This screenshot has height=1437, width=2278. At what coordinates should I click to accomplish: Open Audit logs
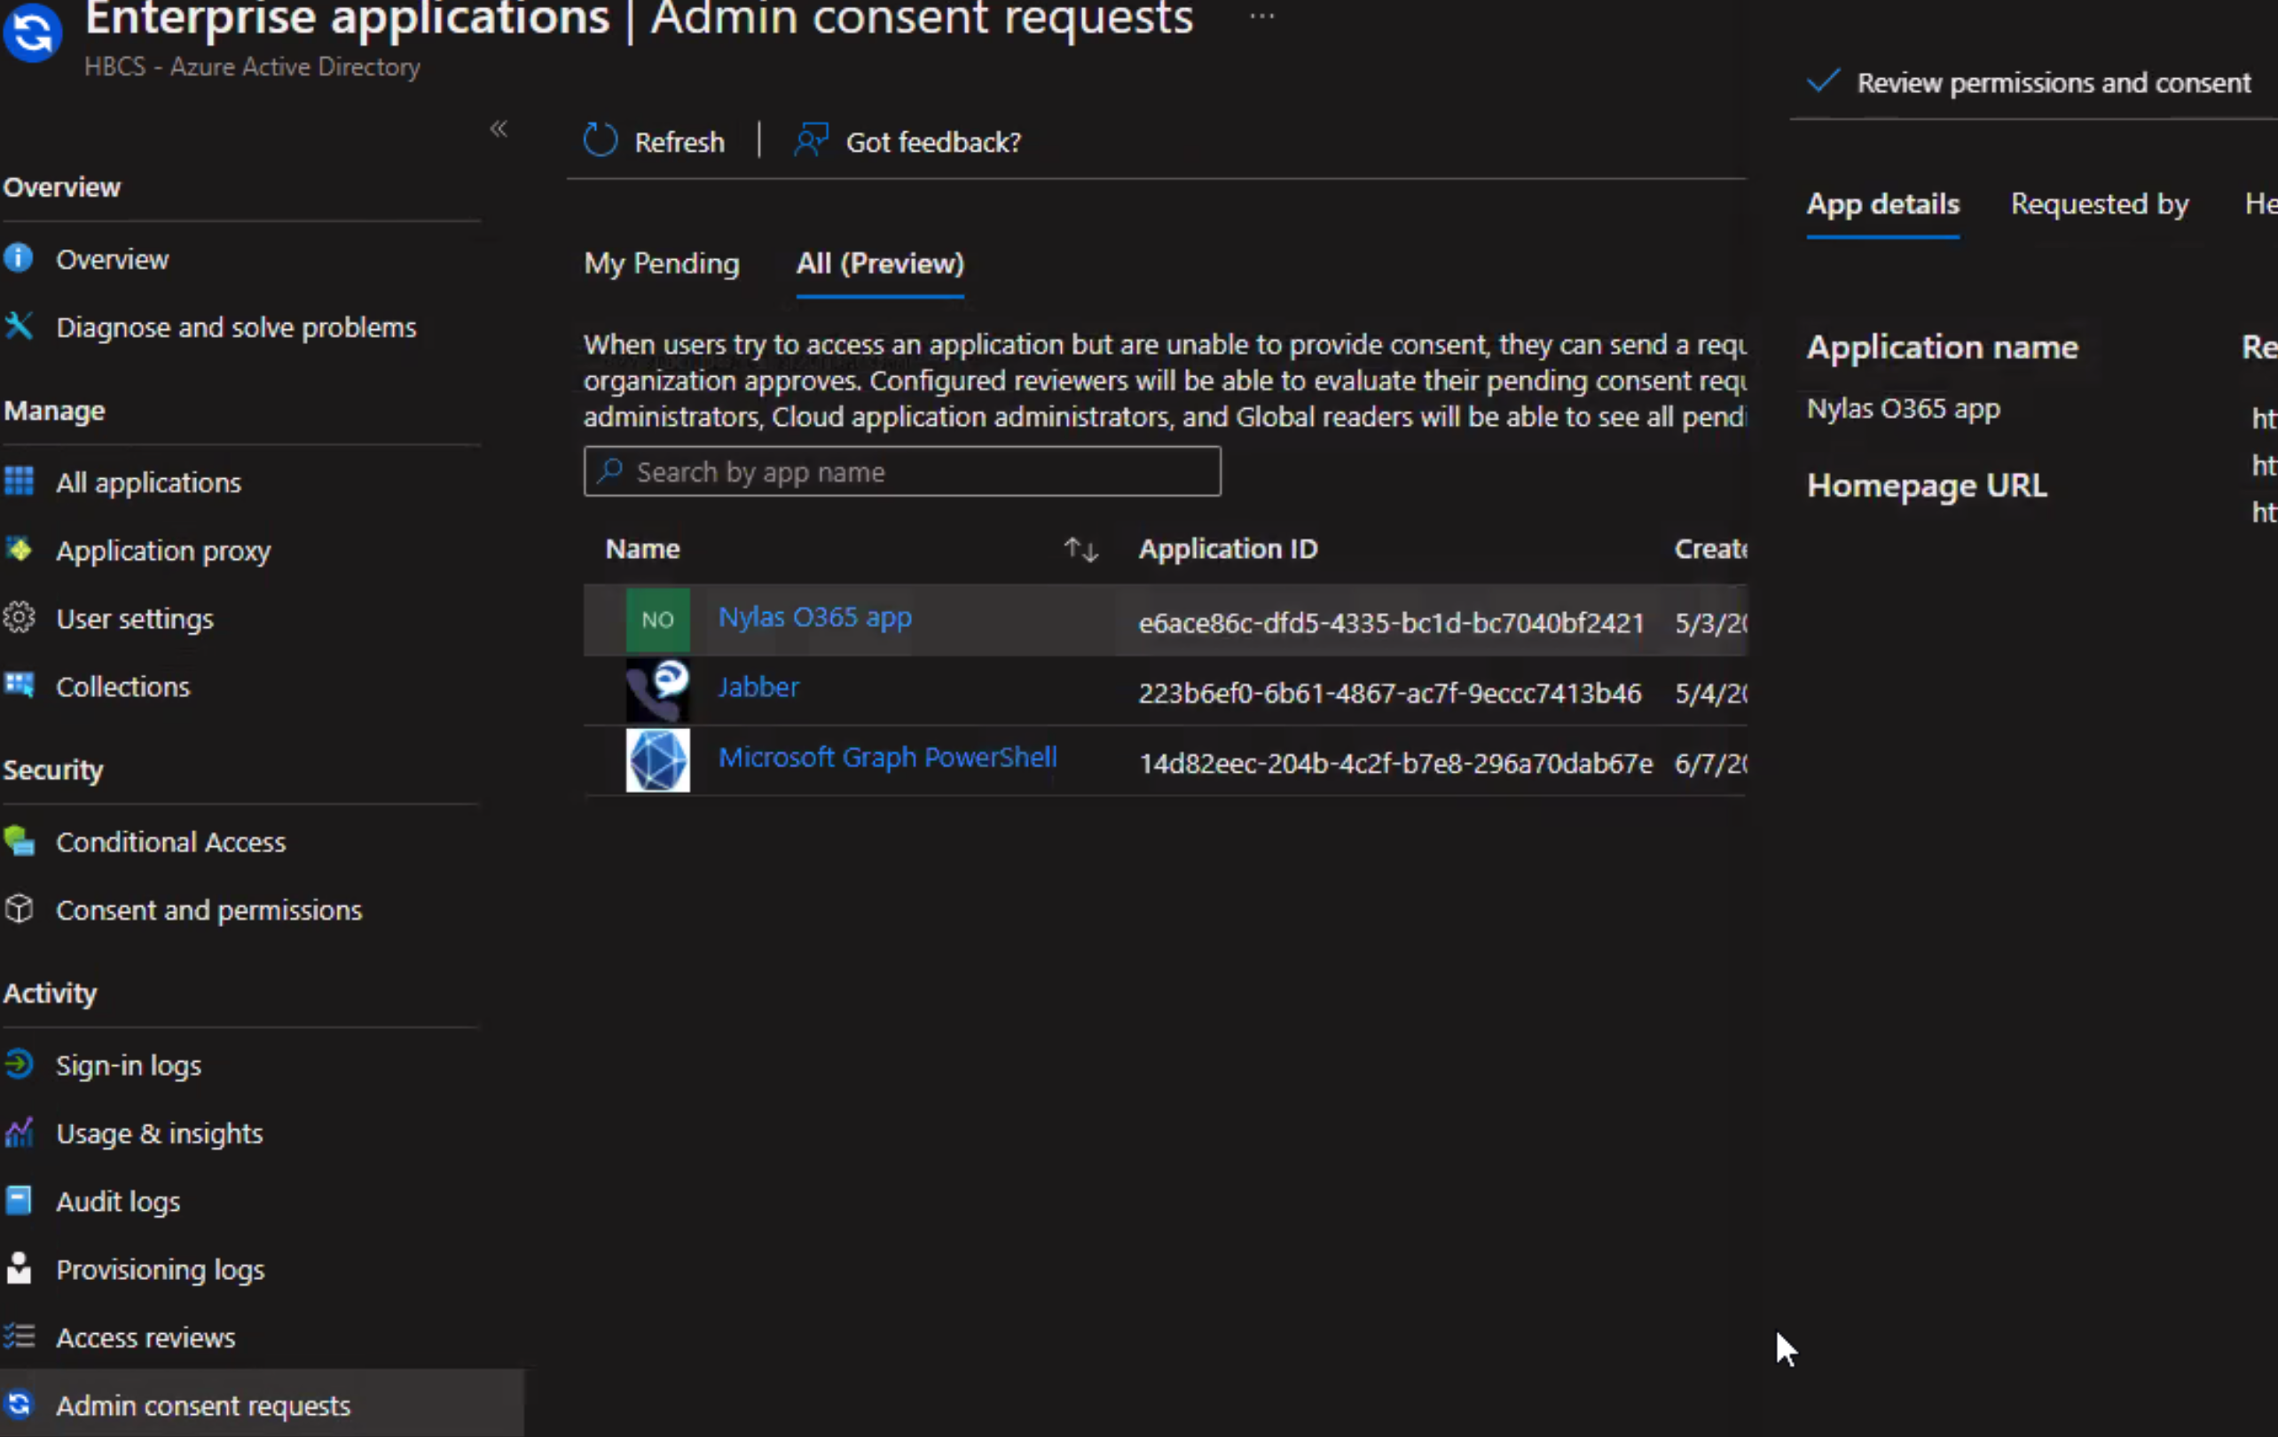pos(117,1201)
